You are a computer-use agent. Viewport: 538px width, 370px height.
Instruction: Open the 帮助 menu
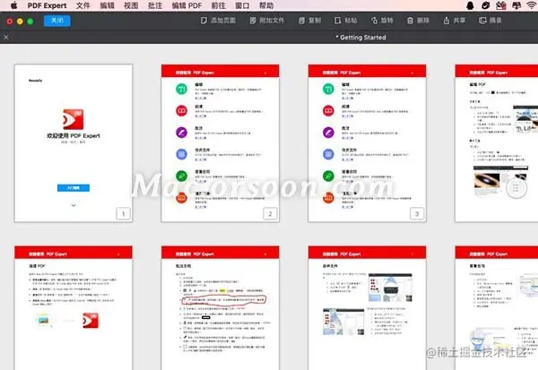(x=266, y=5)
